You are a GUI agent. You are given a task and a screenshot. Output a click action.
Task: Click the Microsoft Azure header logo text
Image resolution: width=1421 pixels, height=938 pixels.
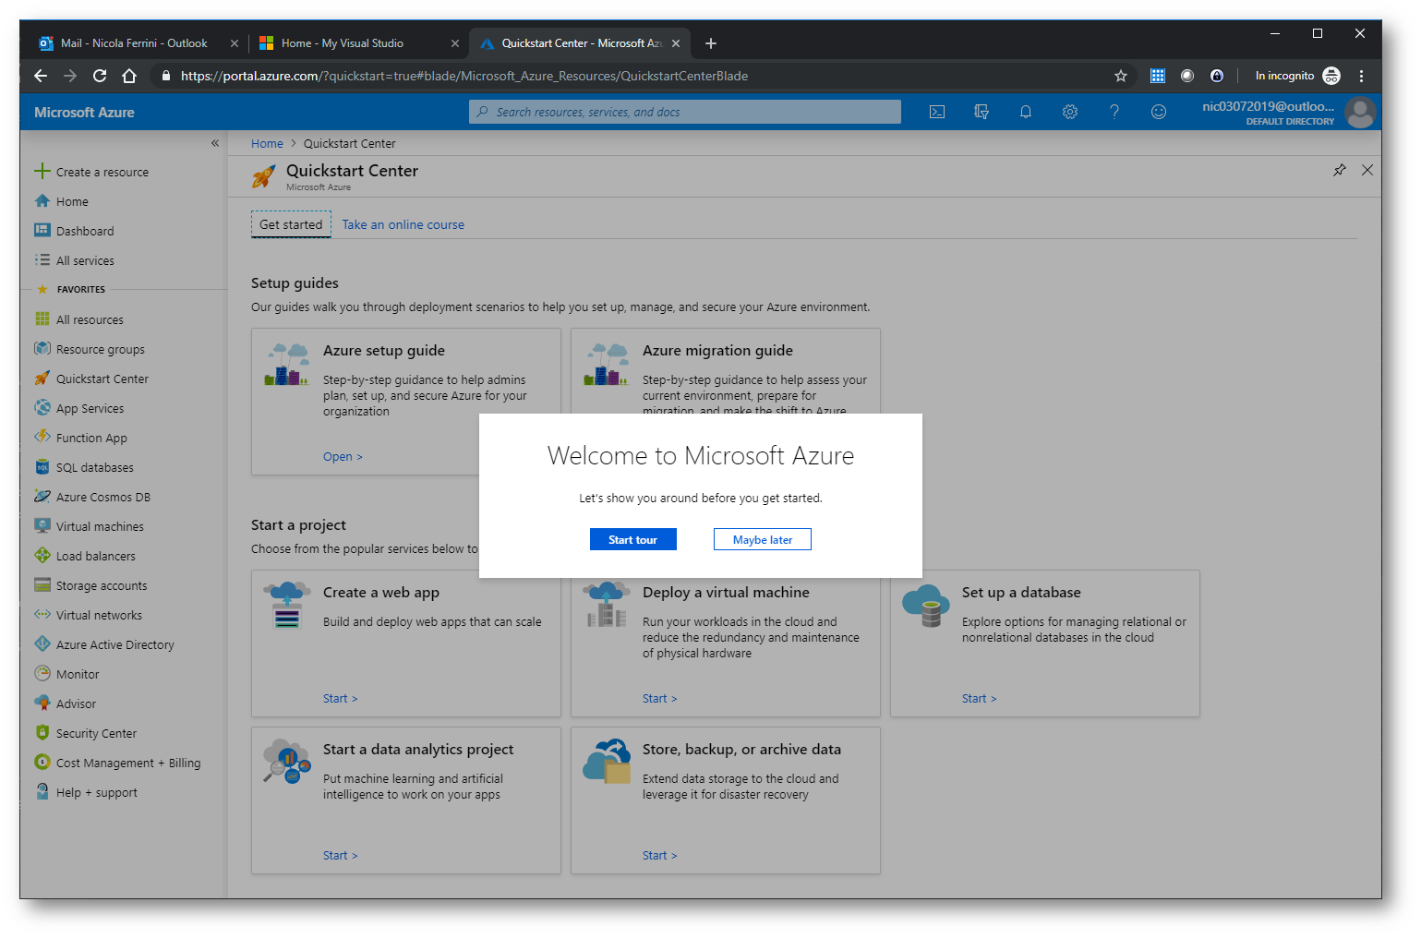coord(84,112)
